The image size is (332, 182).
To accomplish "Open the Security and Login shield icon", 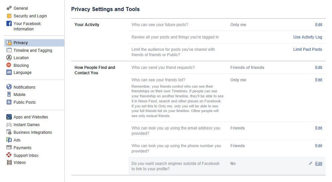I will (9, 16).
